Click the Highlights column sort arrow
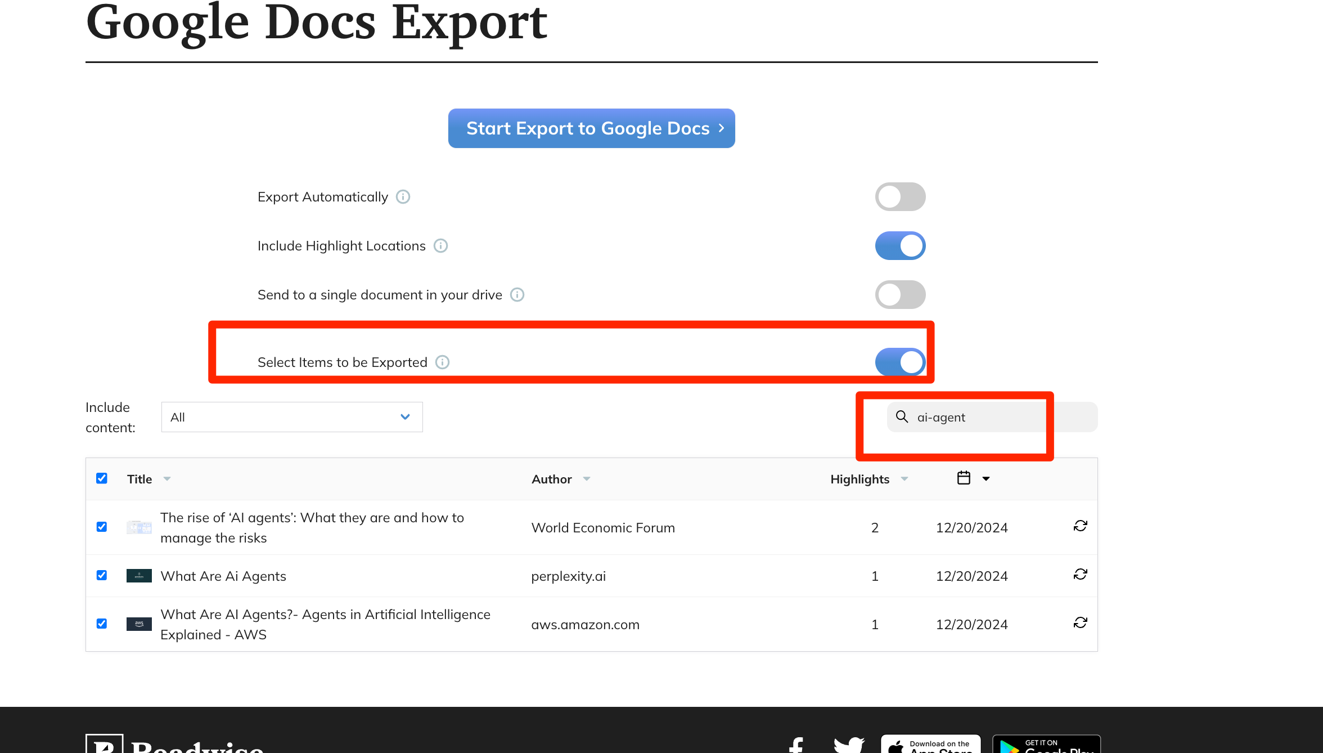The image size is (1323, 753). (x=904, y=479)
